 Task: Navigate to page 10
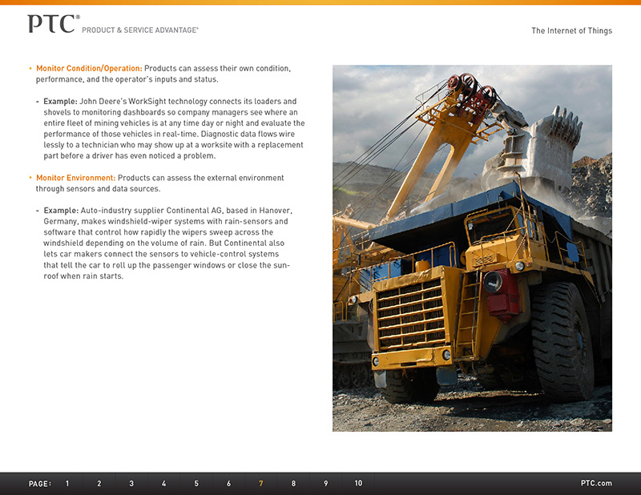(358, 484)
